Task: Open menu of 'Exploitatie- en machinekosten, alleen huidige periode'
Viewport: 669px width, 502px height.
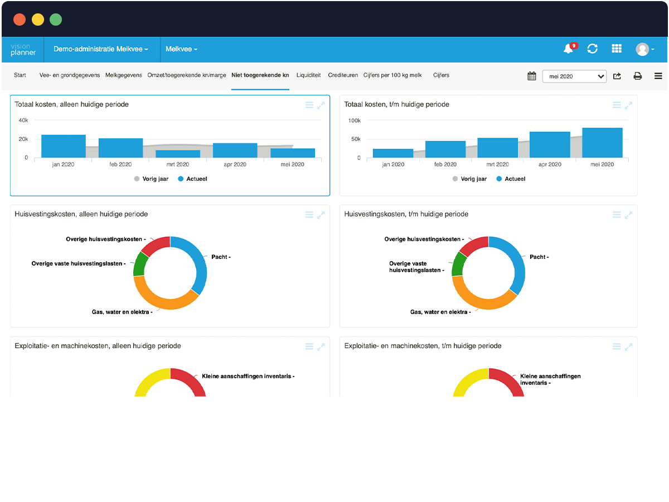Action: click(x=309, y=346)
